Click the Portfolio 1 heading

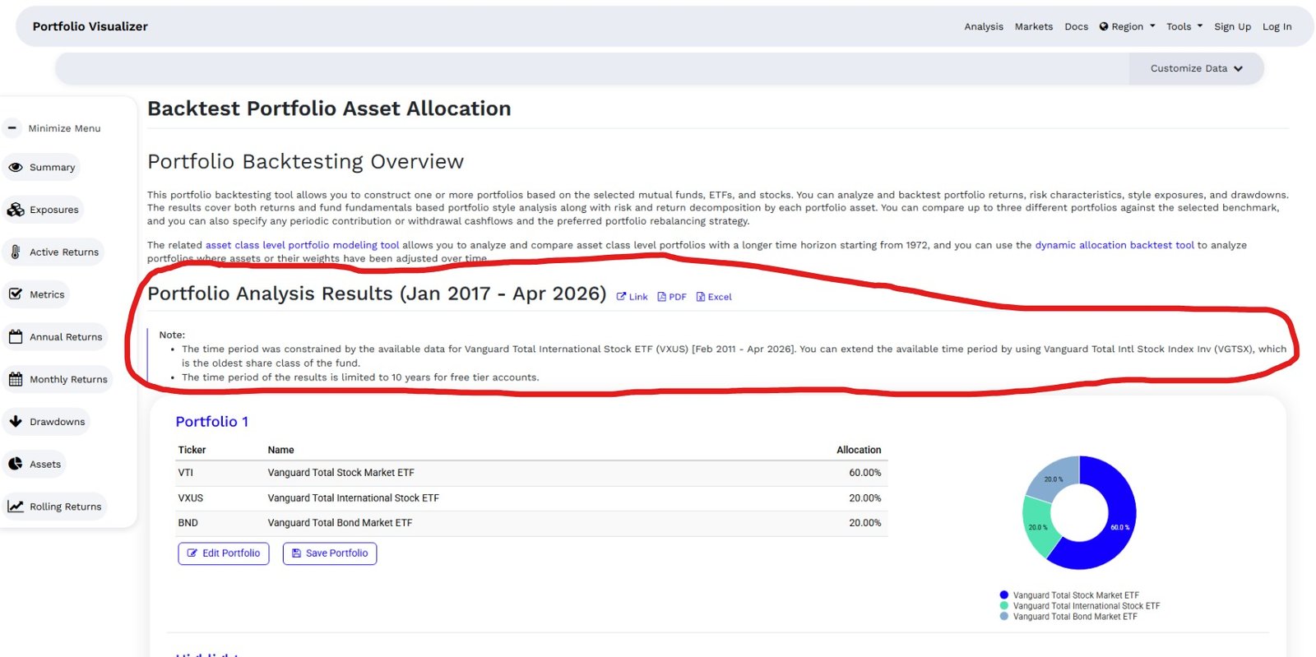click(x=211, y=422)
